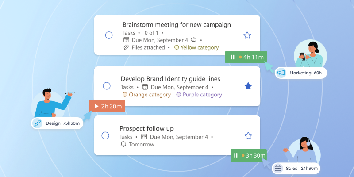Select the Purple category tag

(199, 95)
